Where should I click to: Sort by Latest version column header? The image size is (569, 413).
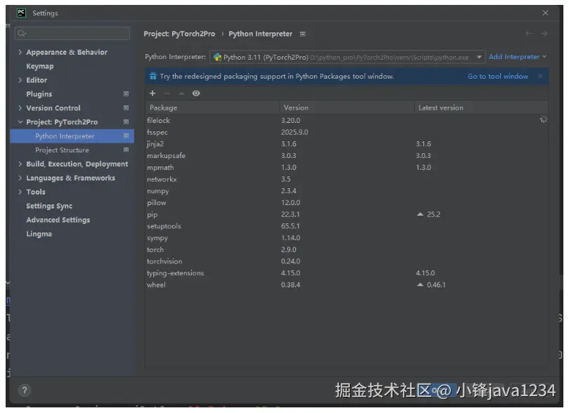(x=480, y=107)
